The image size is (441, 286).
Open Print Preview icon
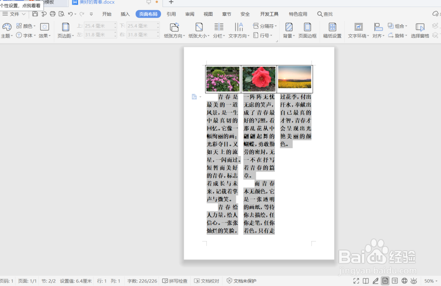click(61, 14)
